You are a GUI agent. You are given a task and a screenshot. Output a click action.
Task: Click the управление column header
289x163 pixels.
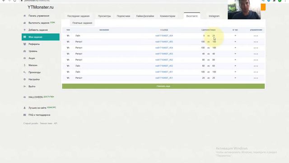256,30
